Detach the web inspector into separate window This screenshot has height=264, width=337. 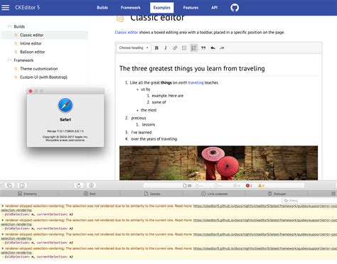(10, 185)
